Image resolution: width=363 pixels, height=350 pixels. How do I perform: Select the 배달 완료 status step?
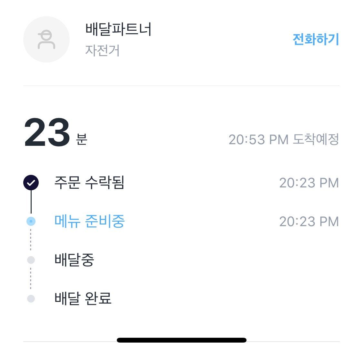(83, 298)
